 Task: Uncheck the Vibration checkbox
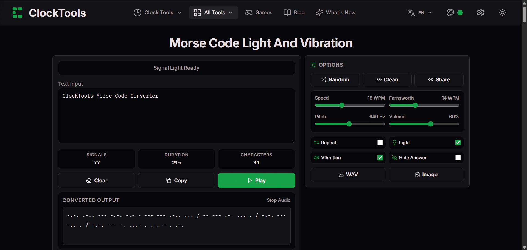(380, 158)
